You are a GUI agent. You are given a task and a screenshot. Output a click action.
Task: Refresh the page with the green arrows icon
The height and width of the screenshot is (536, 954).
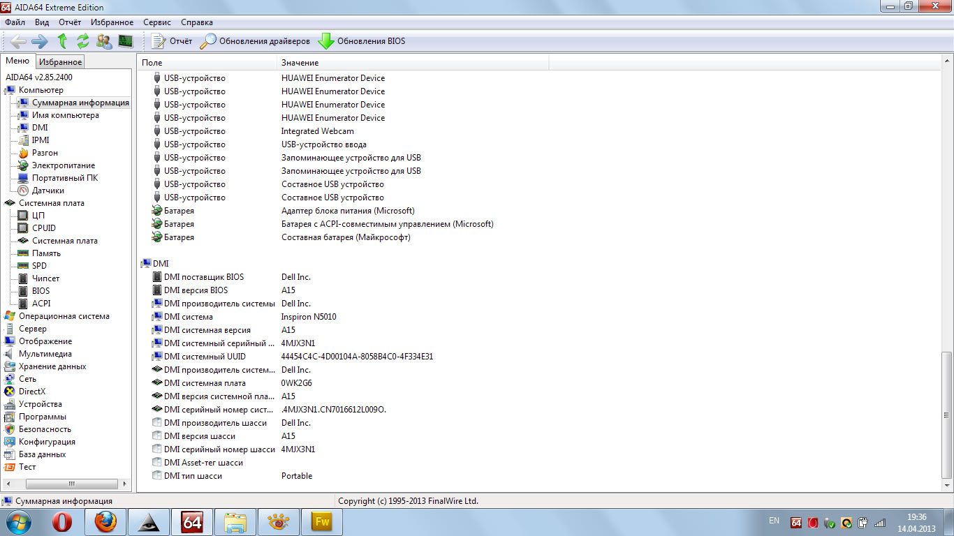coord(83,41)
